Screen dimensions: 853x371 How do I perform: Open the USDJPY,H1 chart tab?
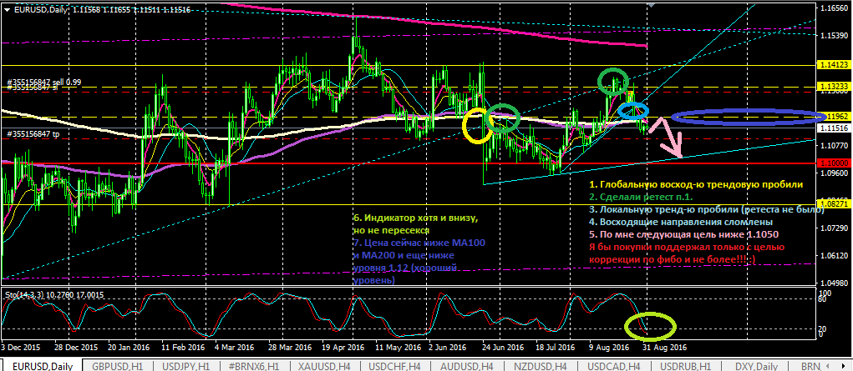click(185, 365)
